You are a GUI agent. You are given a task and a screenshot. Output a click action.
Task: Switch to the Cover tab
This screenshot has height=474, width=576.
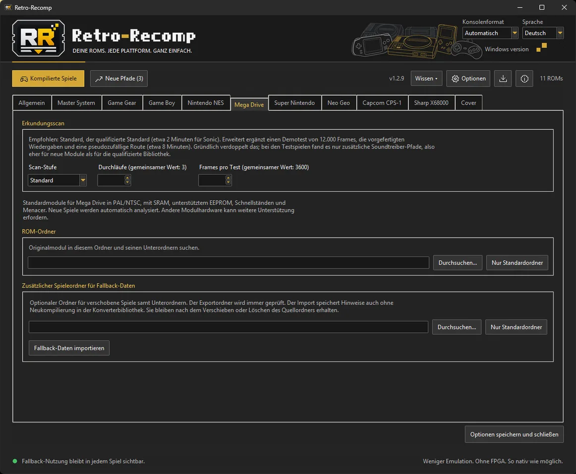pyautogui.click(x=468, y=103)
